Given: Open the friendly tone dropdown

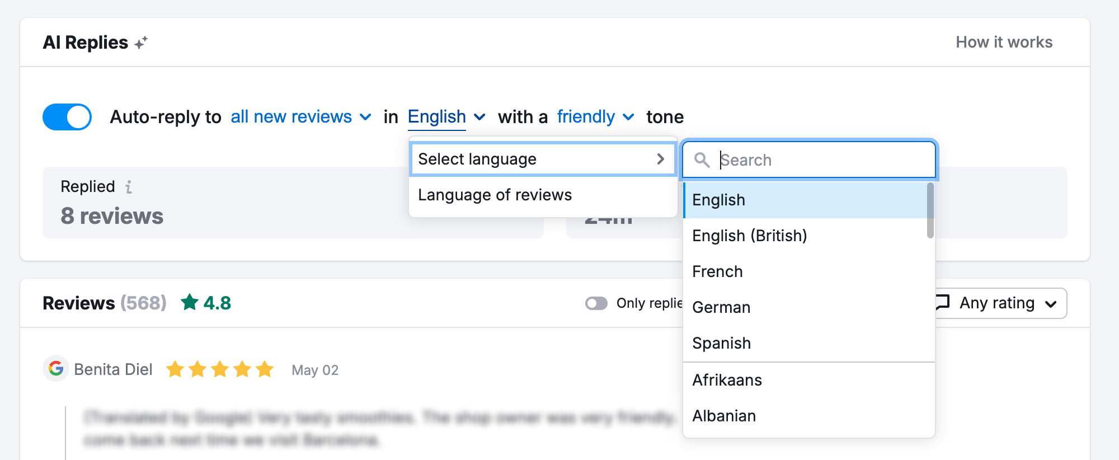Looking at the screenshot, I should tap(595, 117).
